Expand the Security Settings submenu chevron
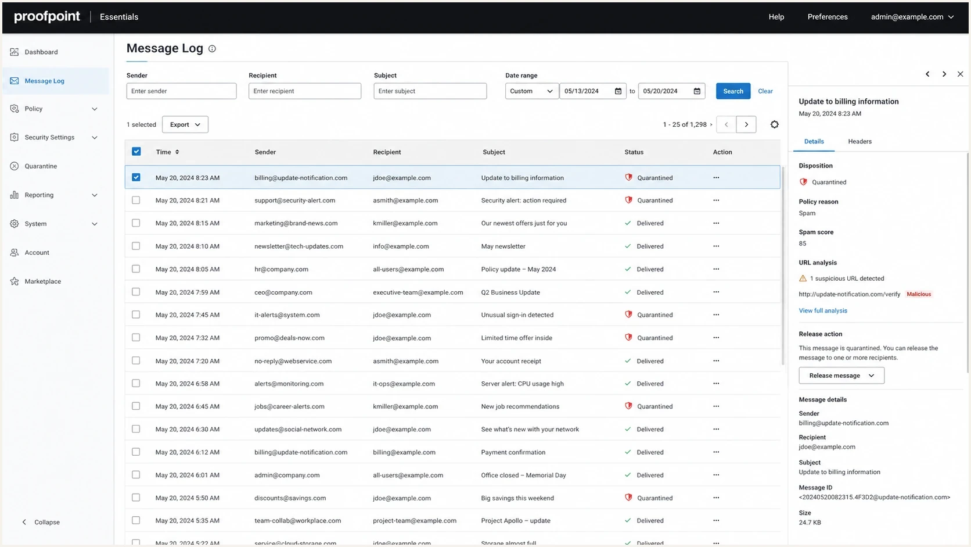971x547 pixels. 94,138
